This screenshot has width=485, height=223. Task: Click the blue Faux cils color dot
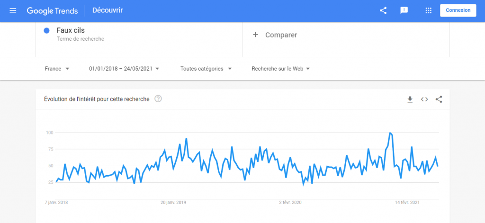(x=47, y=31)
